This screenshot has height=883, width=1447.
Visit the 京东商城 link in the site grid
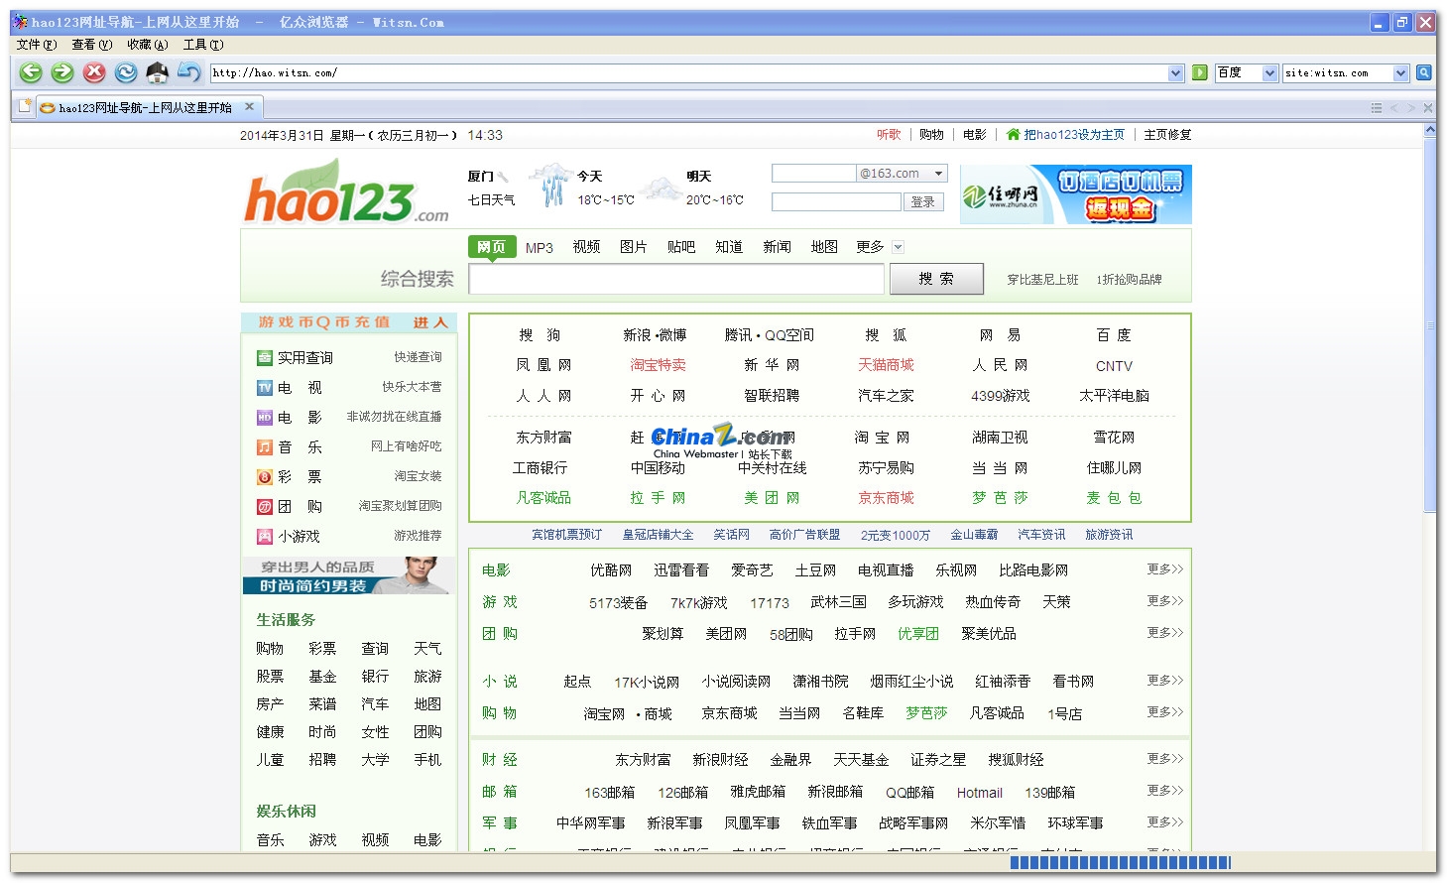click(x=886, y=498)
